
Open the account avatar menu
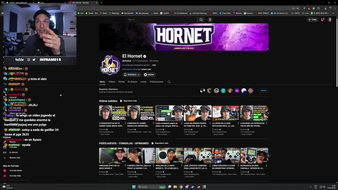click(330, 20)
